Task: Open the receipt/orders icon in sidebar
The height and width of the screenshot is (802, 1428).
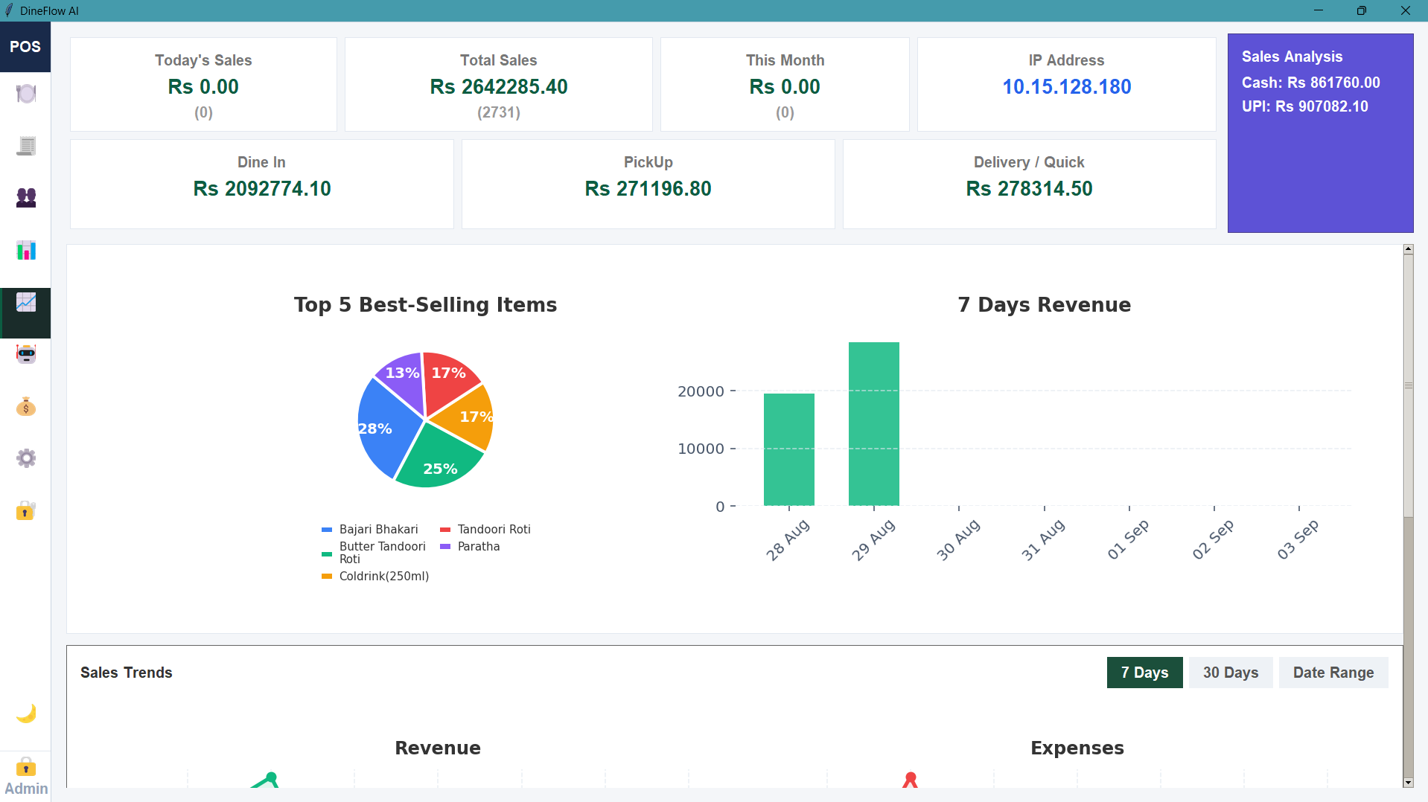Action: point(26,146)
